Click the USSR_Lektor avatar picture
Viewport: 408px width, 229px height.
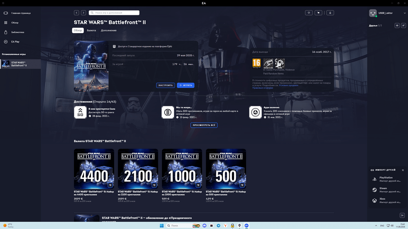click(x=373, y=13)
